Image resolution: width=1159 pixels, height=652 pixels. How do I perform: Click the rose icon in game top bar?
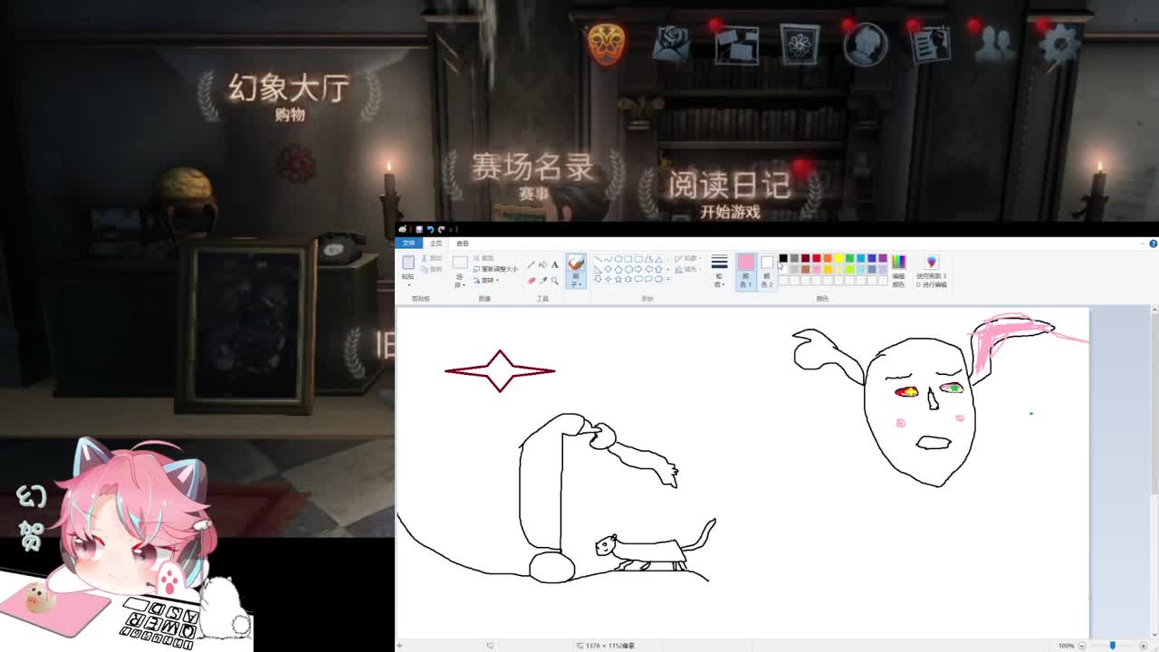click(x=671, y=42)
